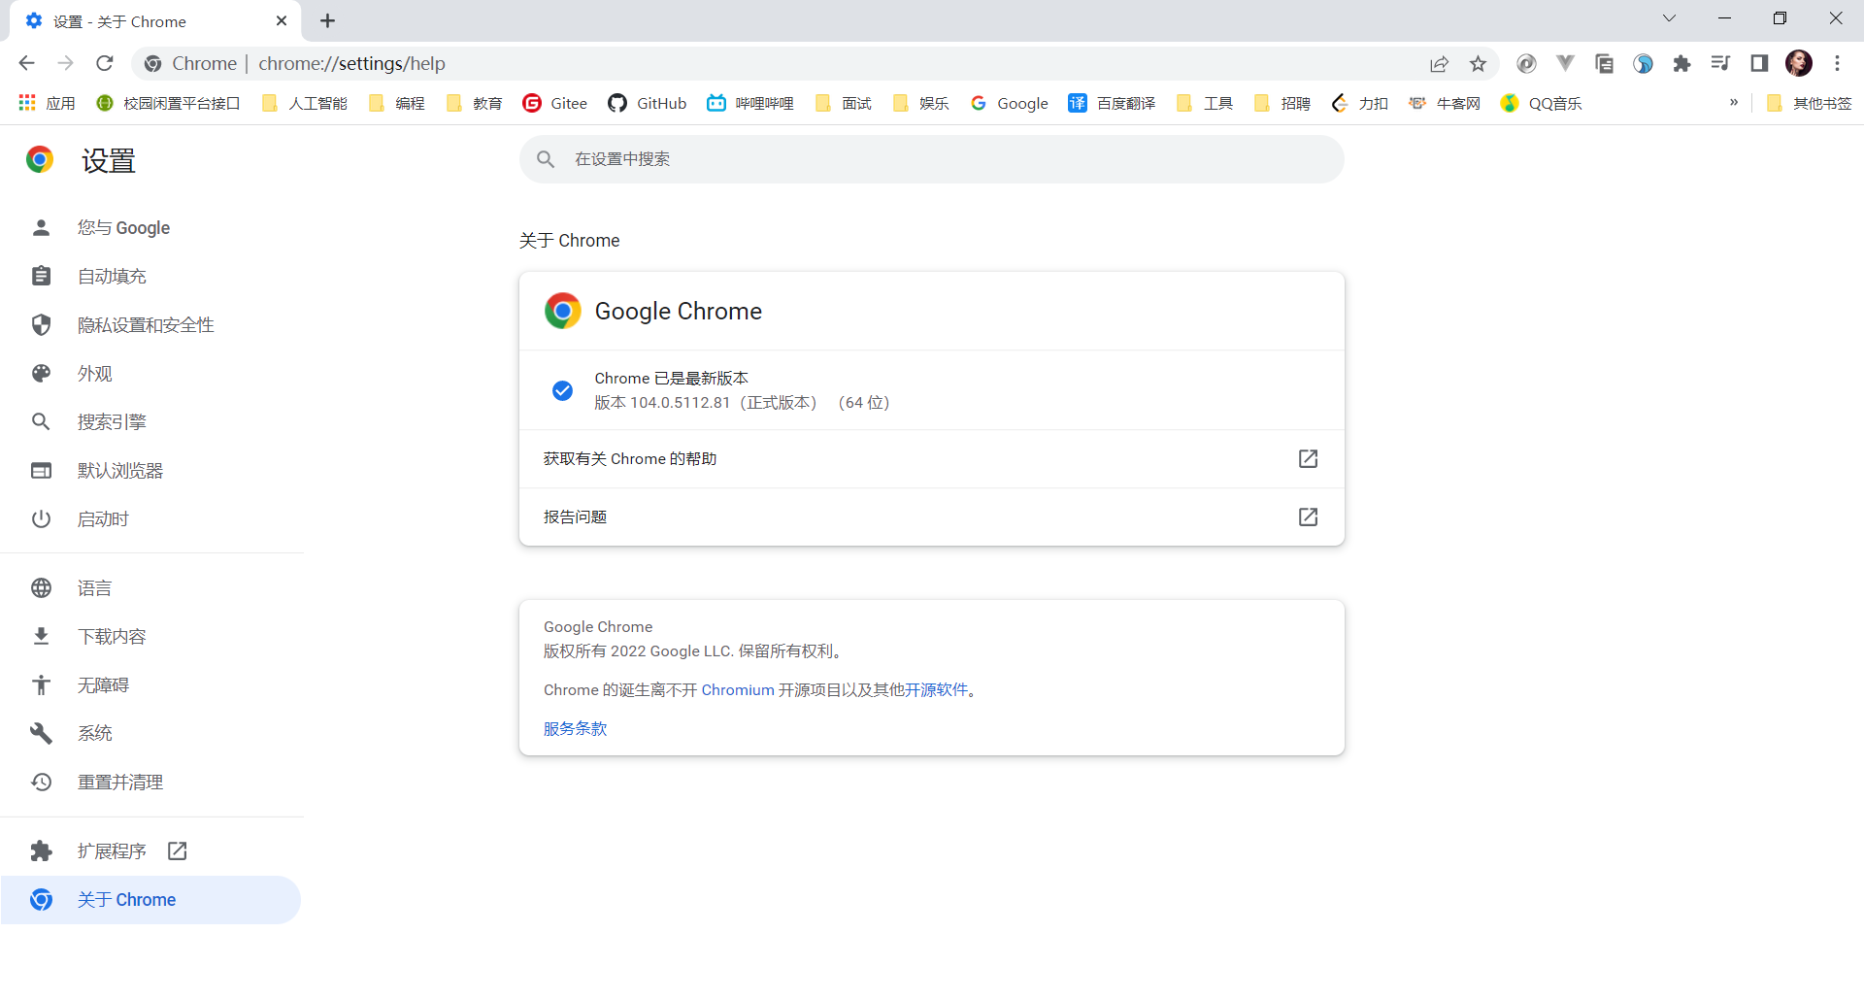Select 关于 Chrome in the sidebar
1864x1000 pixels.
click(x=150, y=900)
